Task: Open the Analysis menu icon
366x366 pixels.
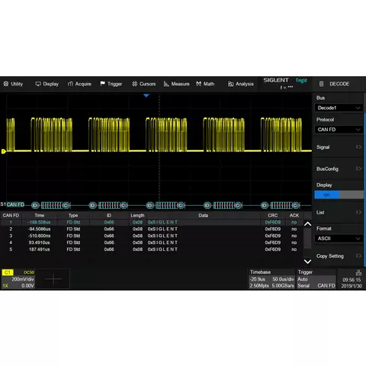Action: coord(230,84)
